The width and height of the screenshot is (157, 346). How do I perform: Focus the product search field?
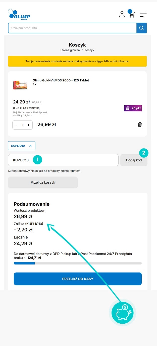72,28
